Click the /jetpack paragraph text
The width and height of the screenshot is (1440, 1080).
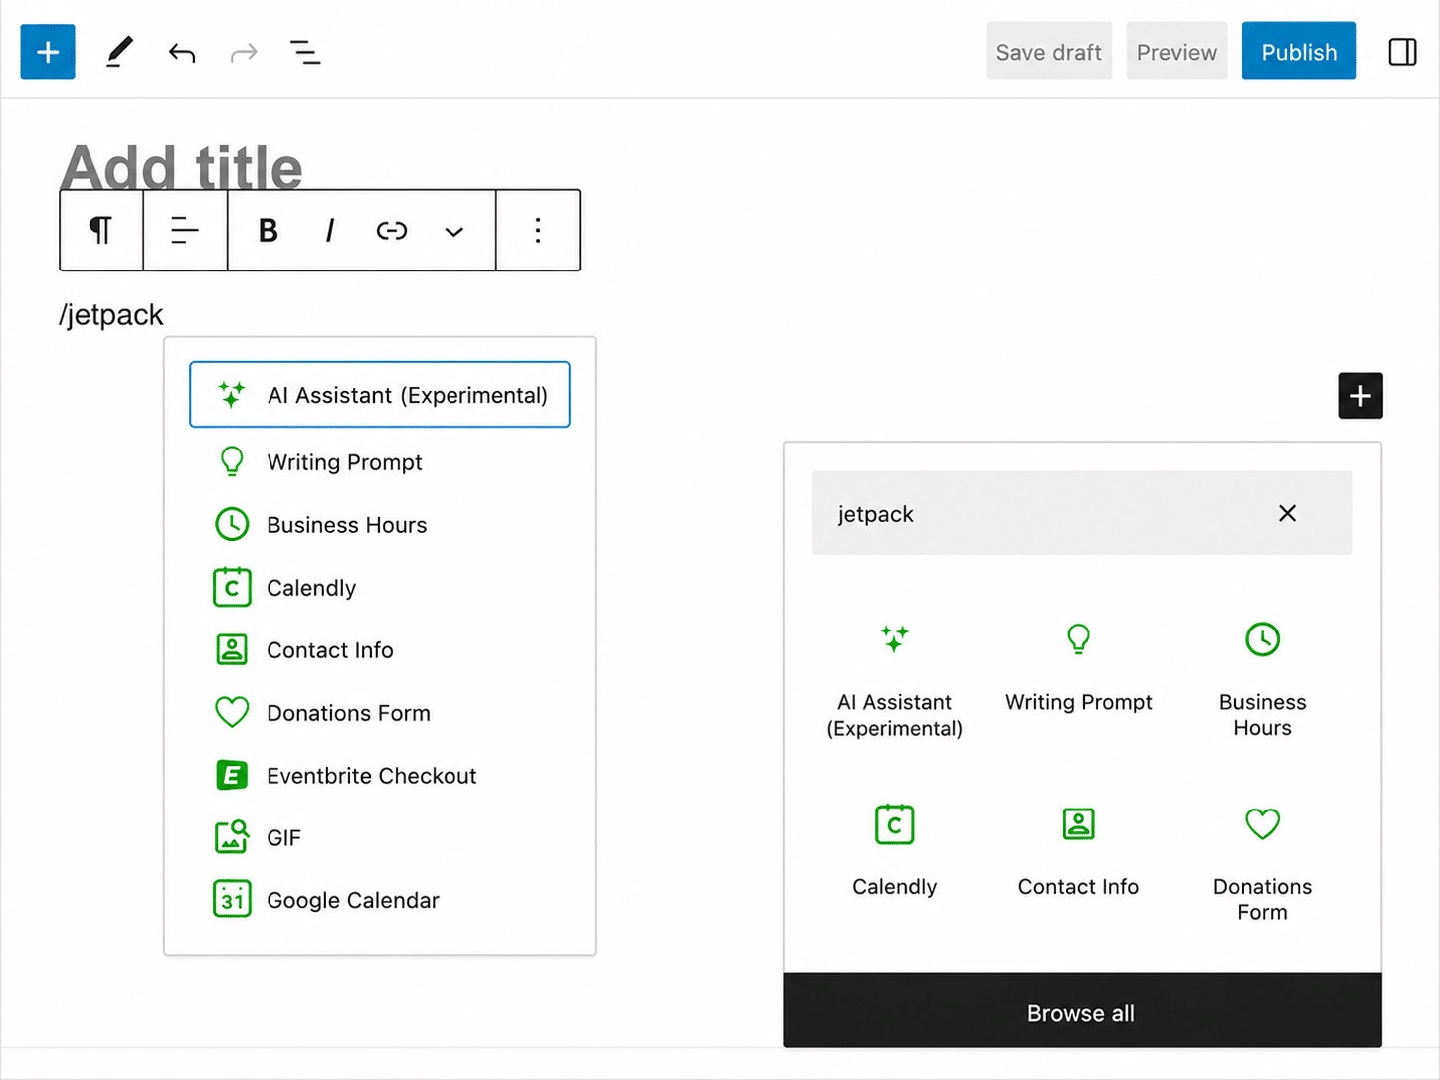pyautogui.click(x=110, y=315)
